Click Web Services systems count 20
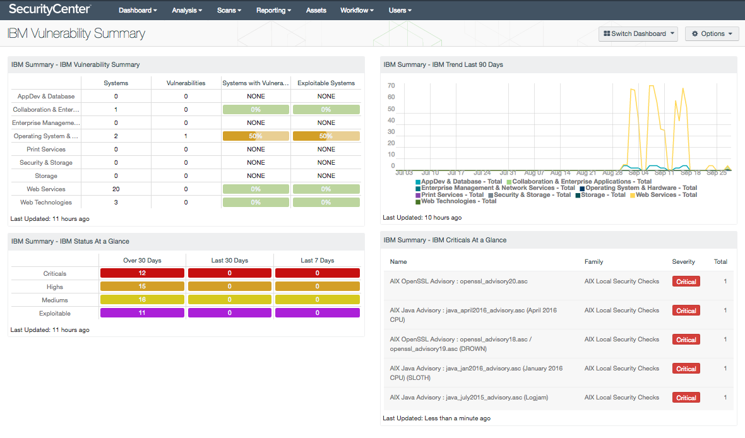Screen dimensions: 745x438 click(116, 189)
